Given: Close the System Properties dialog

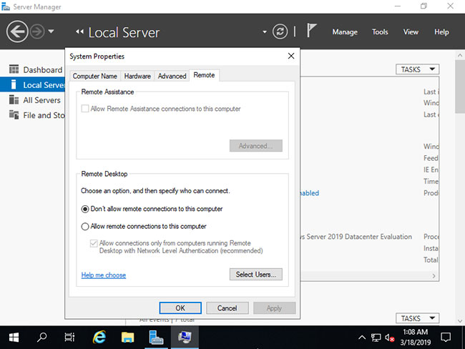Looking at the screenshot, I should (x=291, y=56).
